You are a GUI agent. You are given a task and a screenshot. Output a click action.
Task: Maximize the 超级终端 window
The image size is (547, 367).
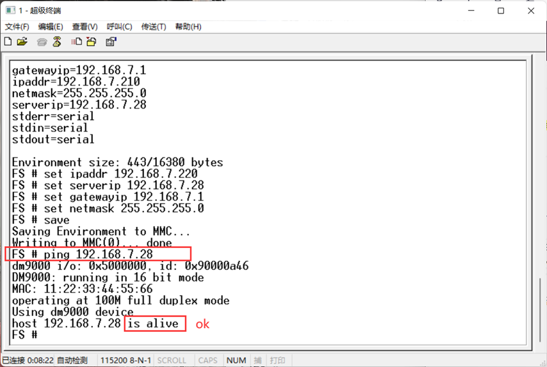501,11
